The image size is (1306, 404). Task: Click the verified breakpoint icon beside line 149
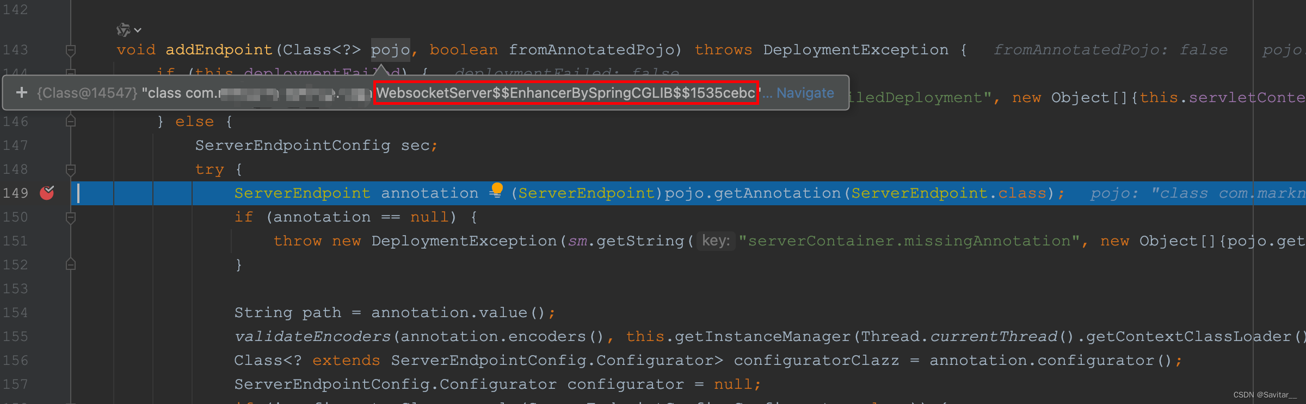pyautogui.click(x=47, y=192)
